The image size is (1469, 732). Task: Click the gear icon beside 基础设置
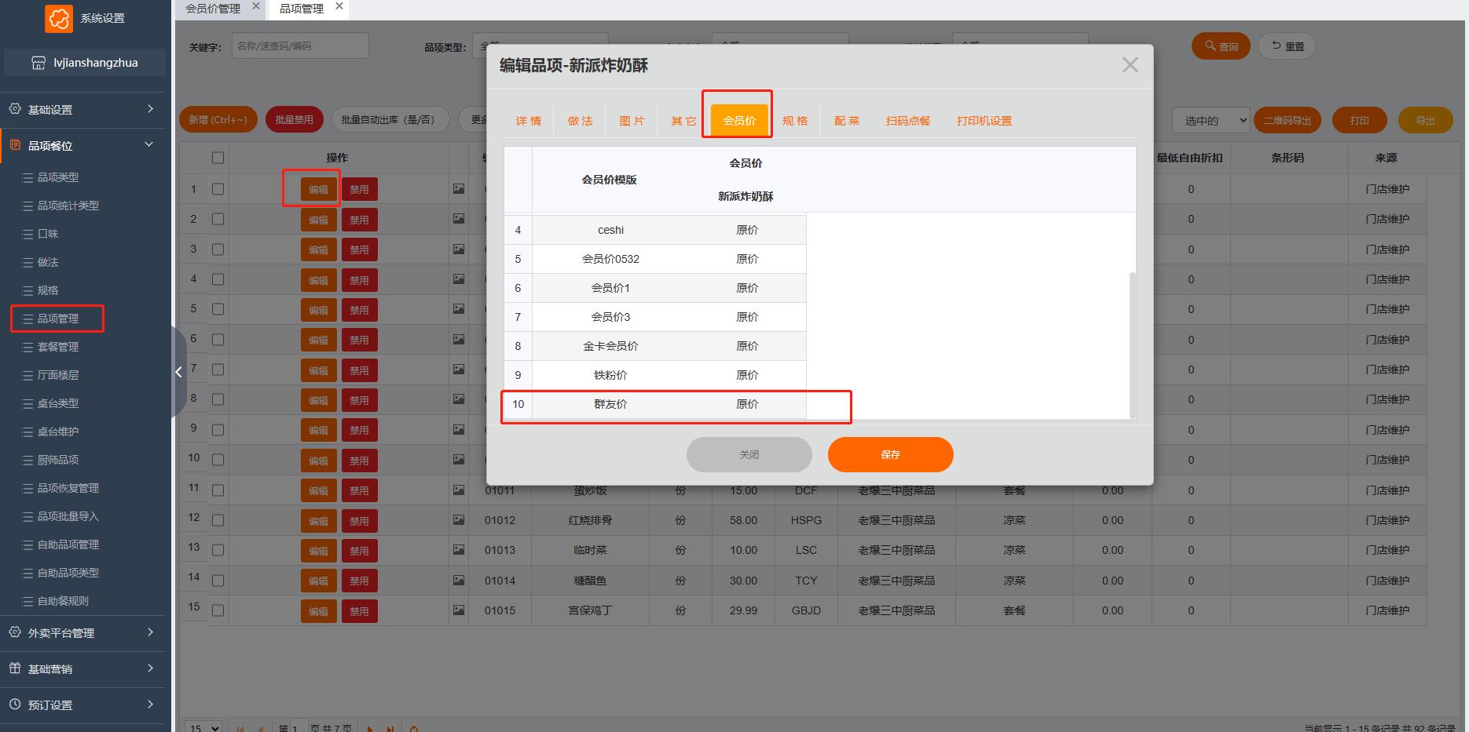pos(15,109)
